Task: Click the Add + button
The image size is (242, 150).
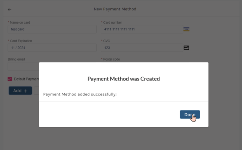Action: [x=20, y=91]
